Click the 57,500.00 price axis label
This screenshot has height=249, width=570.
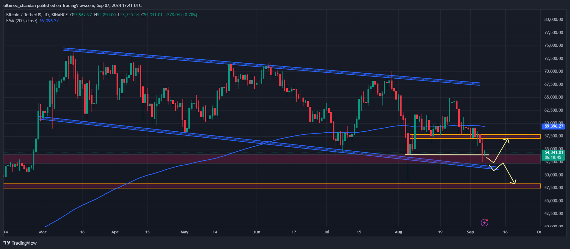[553, 136]
